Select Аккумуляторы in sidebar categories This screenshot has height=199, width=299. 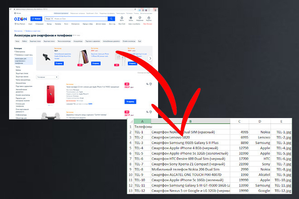21,83
